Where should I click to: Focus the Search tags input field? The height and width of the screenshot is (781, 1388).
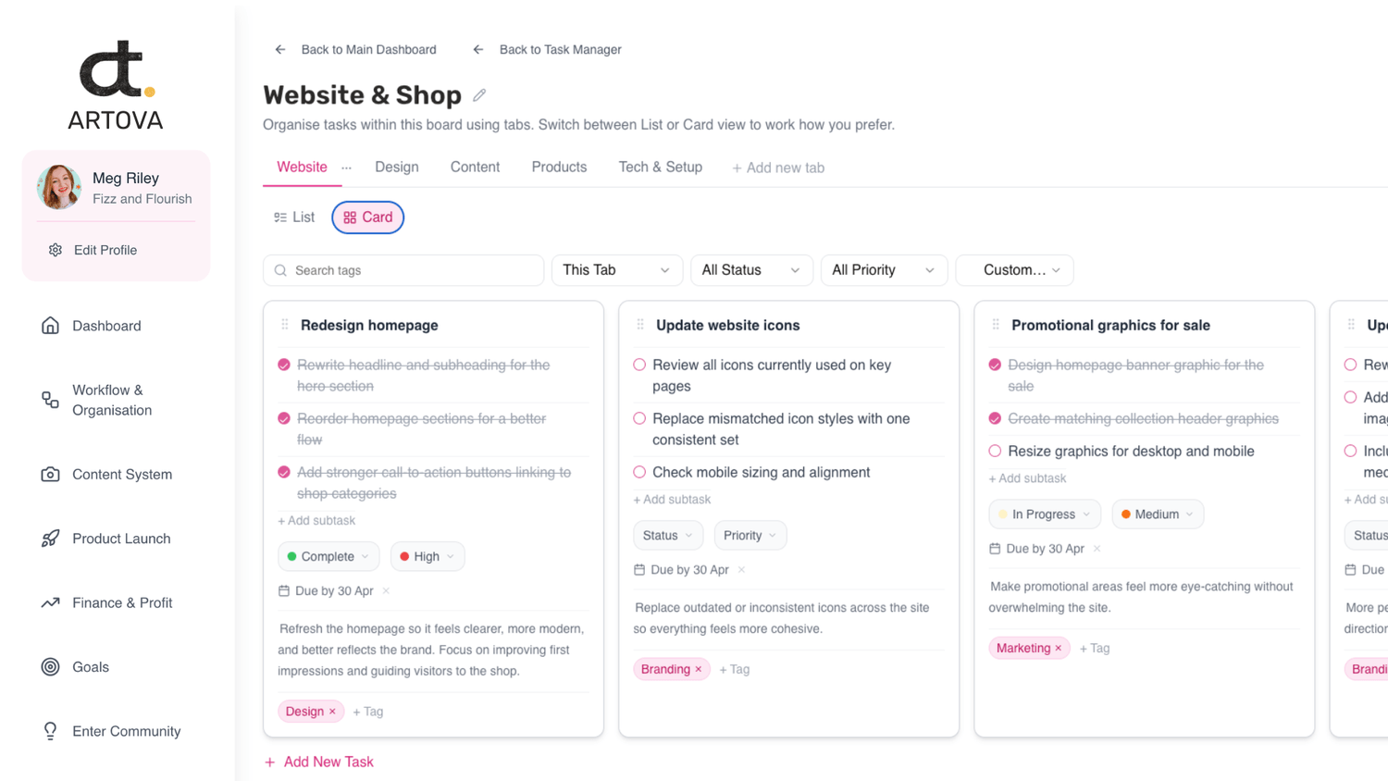(x=414, y=270)
